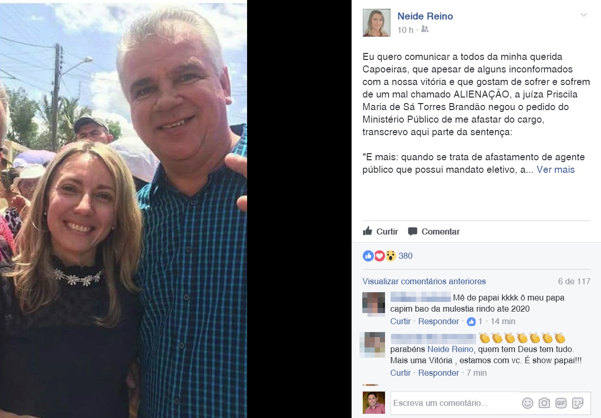Image resolution: width=601 pixels, height=418 pixels.
Task: Insert a GIF in the comment
Action: pos(561,403)
